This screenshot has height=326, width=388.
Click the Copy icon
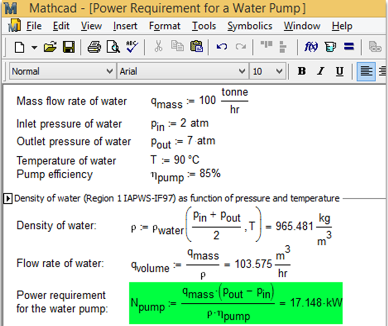click(177, 47)
